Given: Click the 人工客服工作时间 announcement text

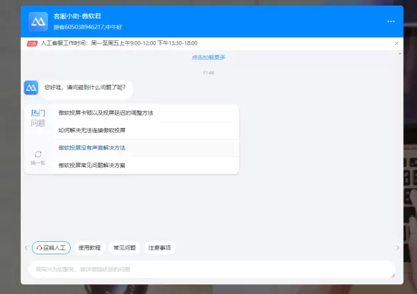Looking at the screenshot, I should pos(119,43).
